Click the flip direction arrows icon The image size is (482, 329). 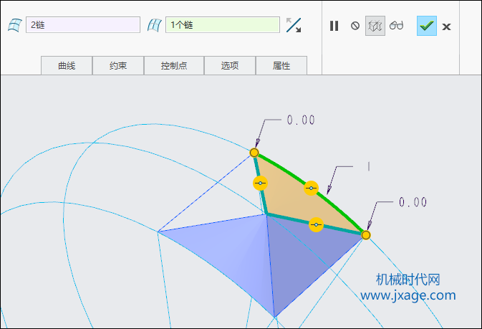pos(294,25)
